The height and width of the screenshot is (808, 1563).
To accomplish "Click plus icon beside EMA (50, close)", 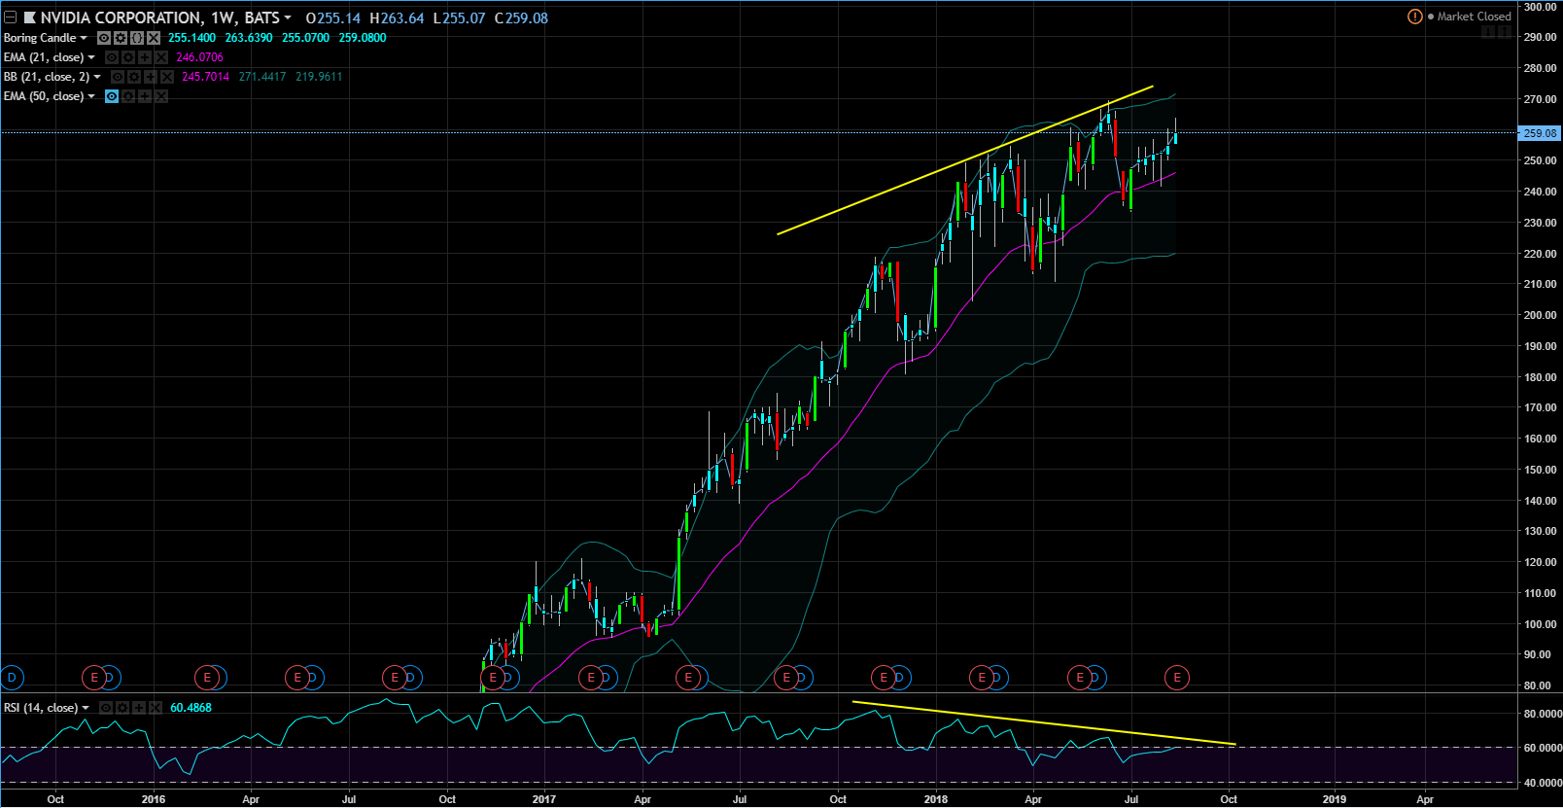I will click(145, 96).
